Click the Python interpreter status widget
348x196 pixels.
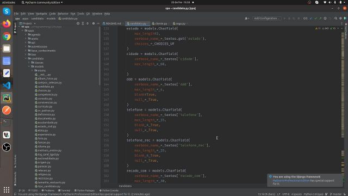(313, 194)
